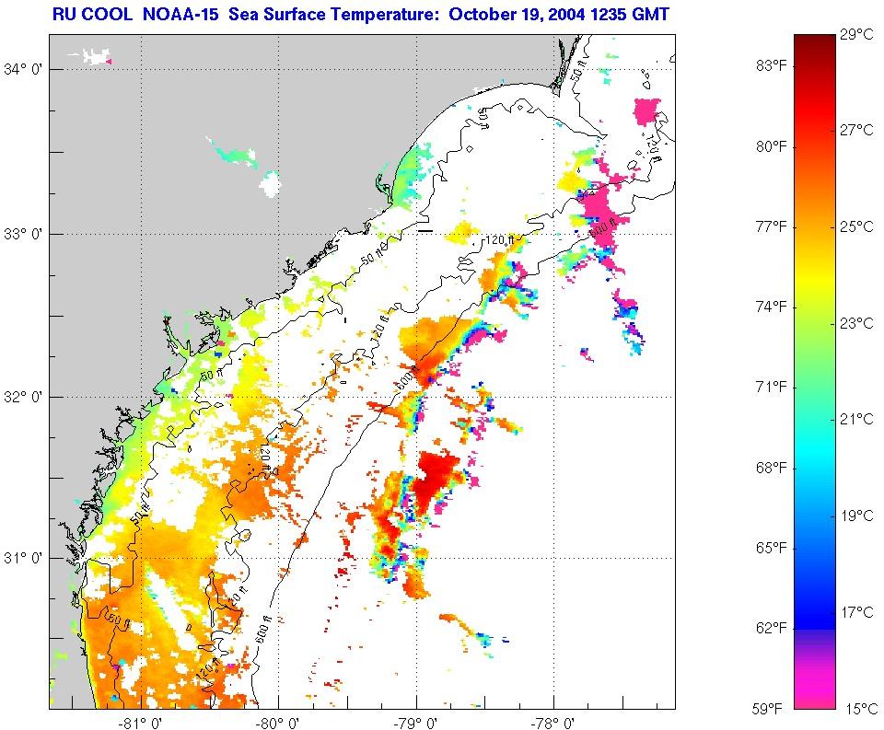Select the 34° 0' latitude label
The height and width of the screenshot is (730, 884).
pyautogui.click(x=23, y=69)
